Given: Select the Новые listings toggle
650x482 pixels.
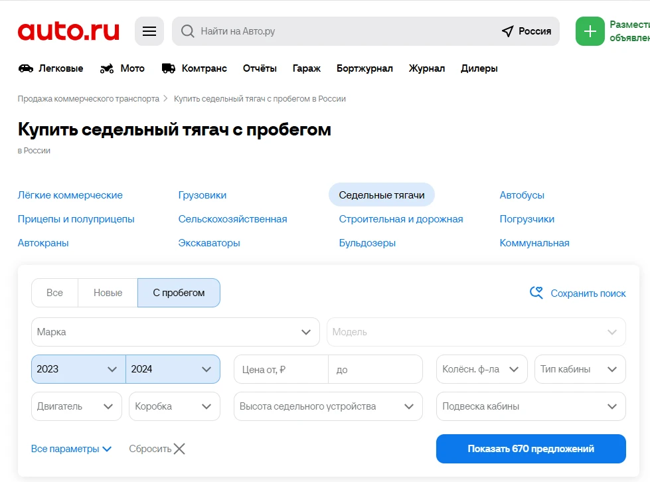Looking at the screenshot, I should click(108, 293).
